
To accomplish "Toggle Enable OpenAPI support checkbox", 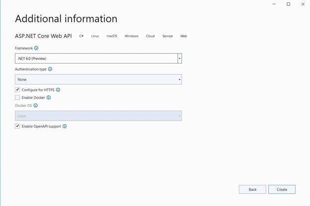I will 17,126.
